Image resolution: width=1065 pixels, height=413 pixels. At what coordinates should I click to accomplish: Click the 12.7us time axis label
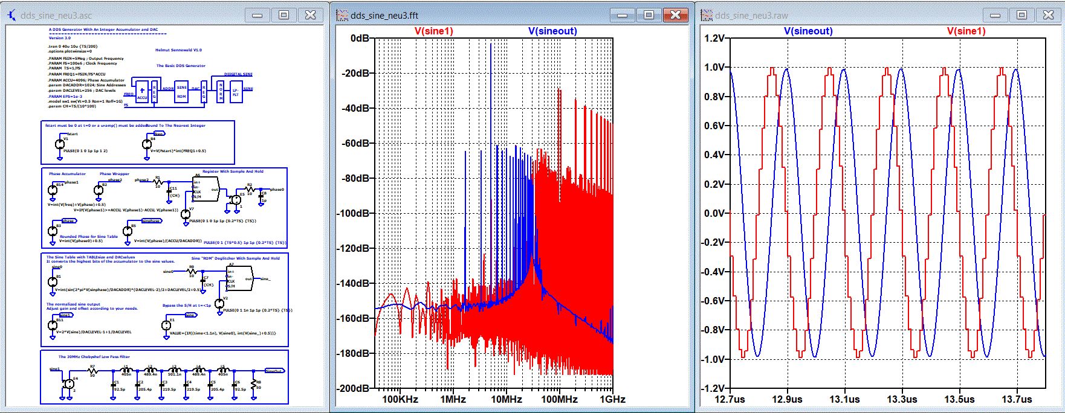pos(730,399)
